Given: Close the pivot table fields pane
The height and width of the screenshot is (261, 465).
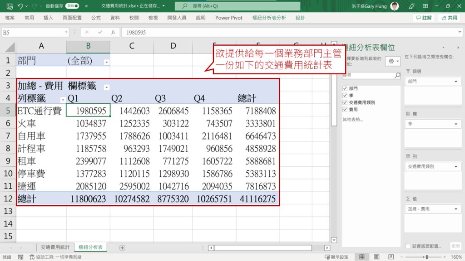Looking at the screenshot, I should point(458,47).
